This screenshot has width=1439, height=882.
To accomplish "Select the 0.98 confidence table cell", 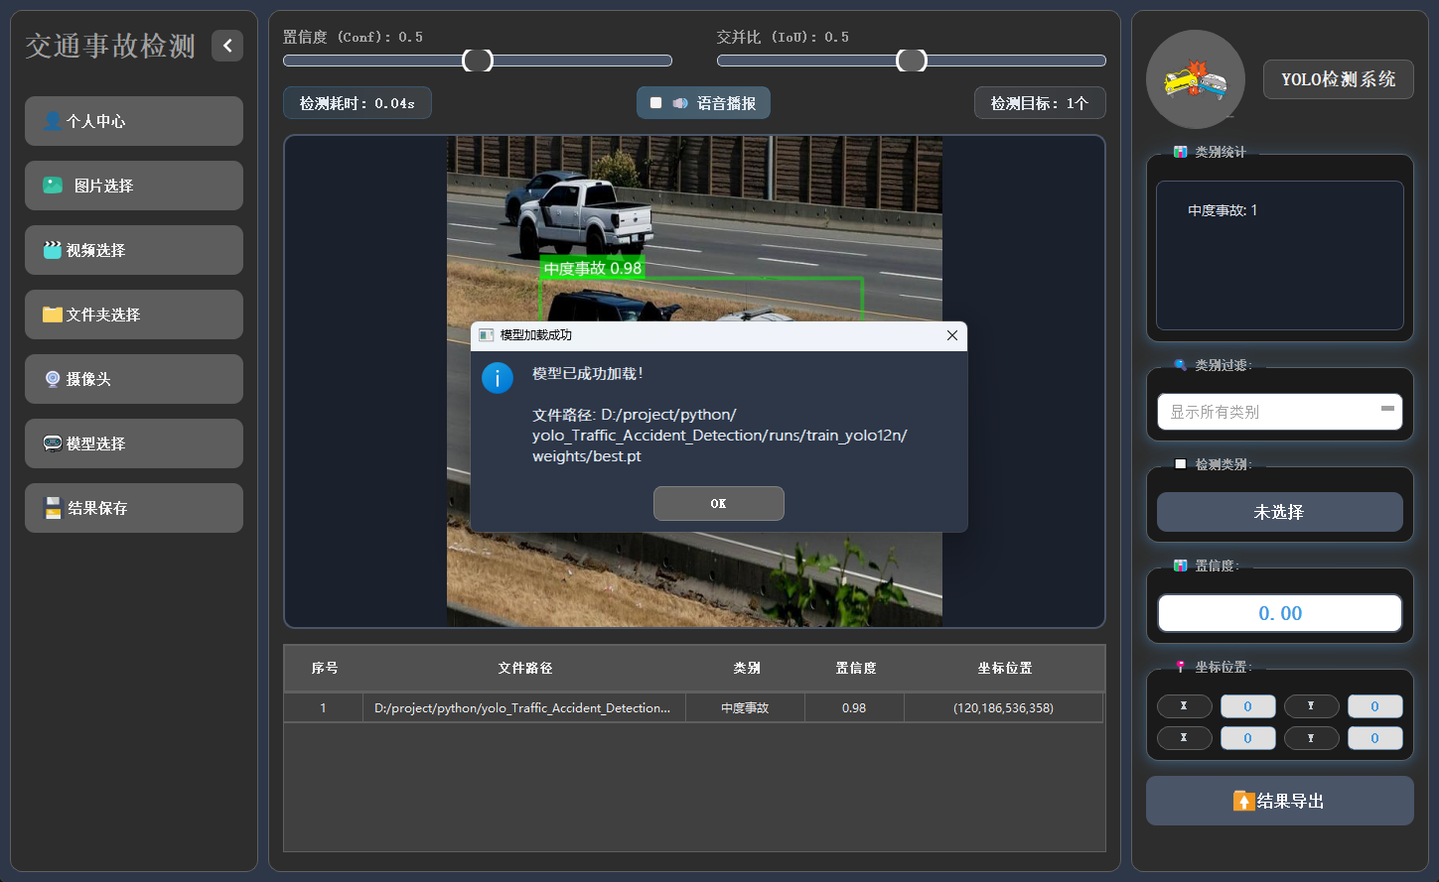I will click(854, 707).
